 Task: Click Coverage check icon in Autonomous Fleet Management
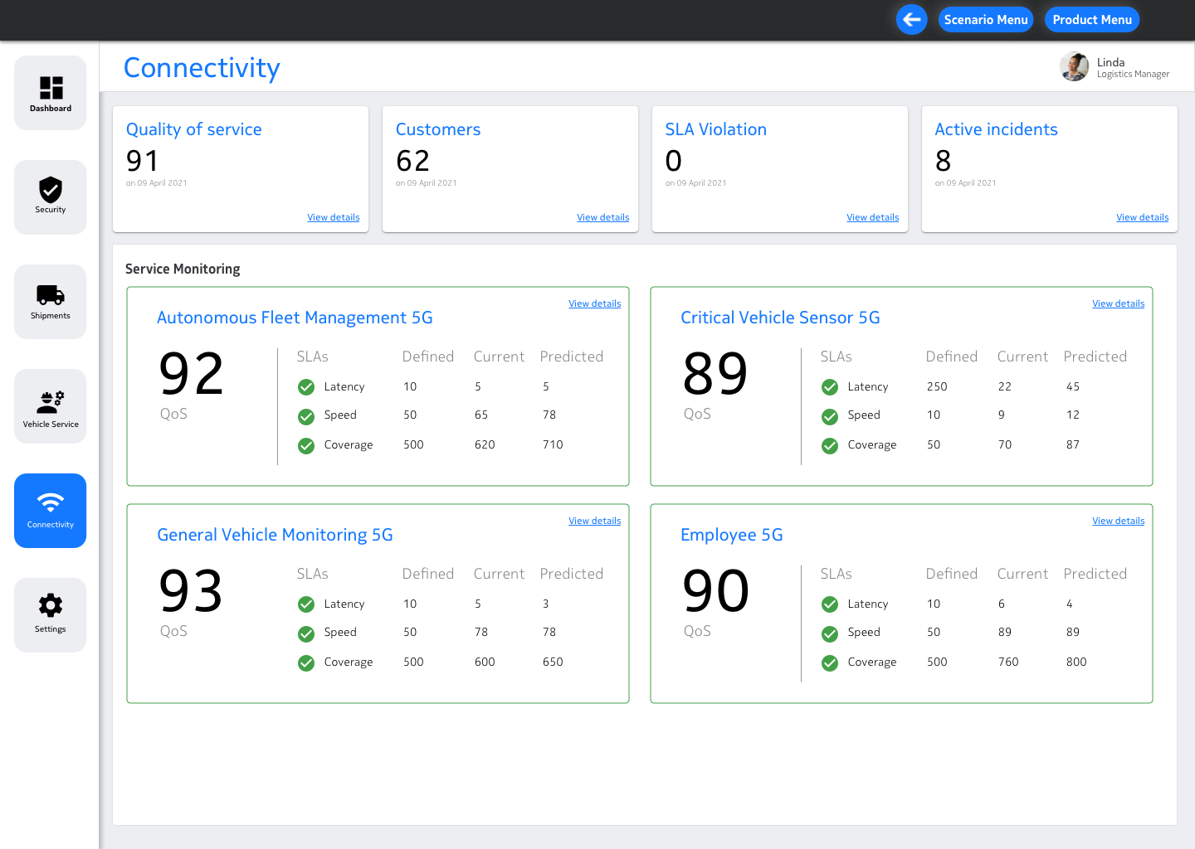pyautogui.click(x=306, y=446)
